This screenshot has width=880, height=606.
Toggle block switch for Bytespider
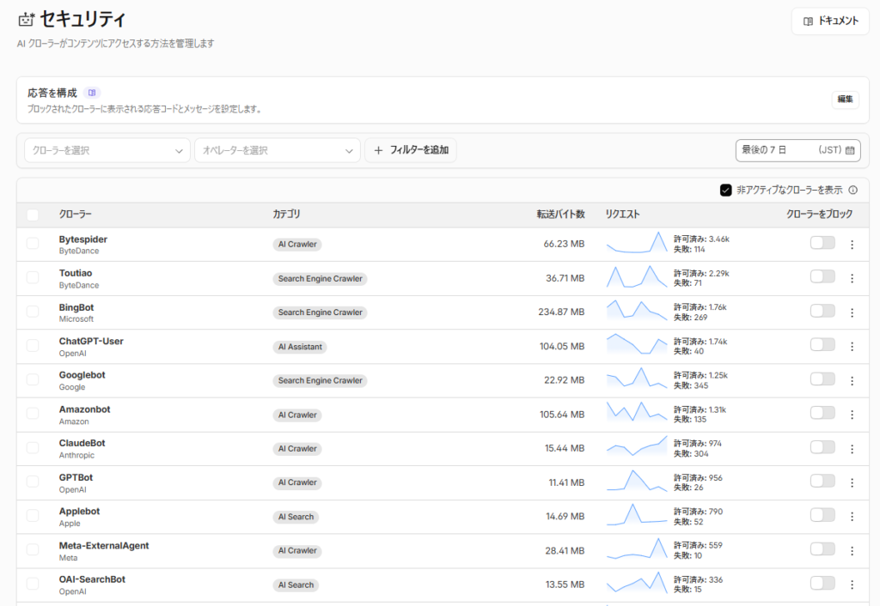[822, 243]
